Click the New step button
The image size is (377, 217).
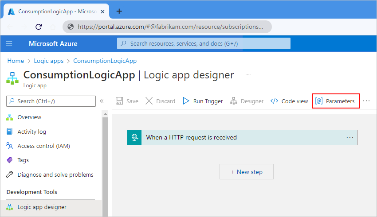[247, 172]
